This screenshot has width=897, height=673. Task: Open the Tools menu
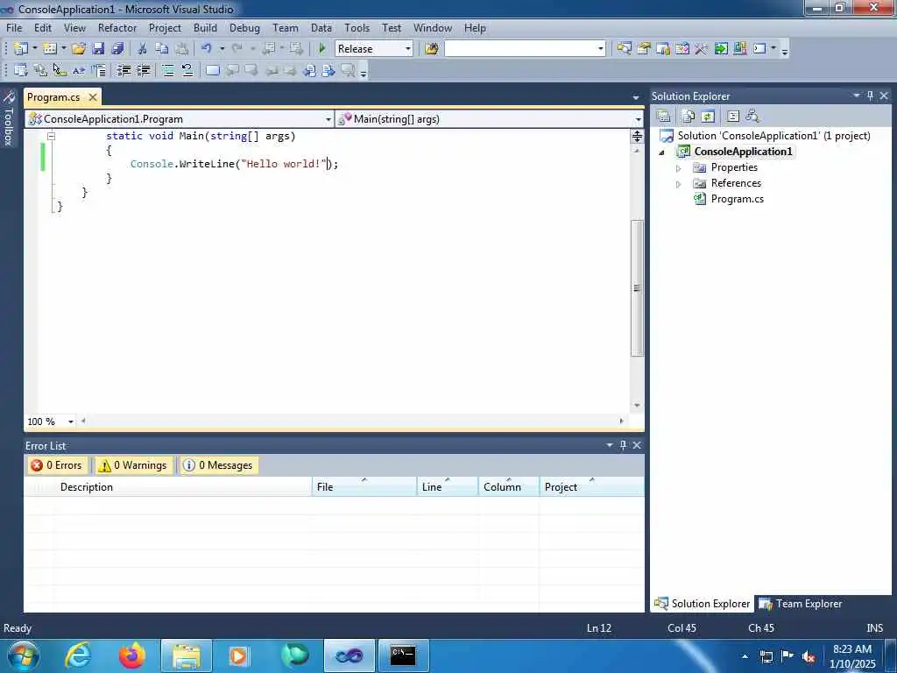click(x=357, y=27)
